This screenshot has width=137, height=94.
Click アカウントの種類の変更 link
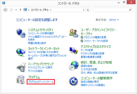pos(95,37)
